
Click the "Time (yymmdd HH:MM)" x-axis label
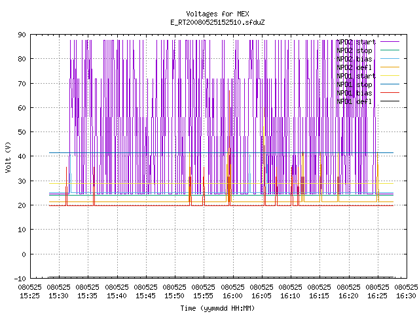coord(217,308)
